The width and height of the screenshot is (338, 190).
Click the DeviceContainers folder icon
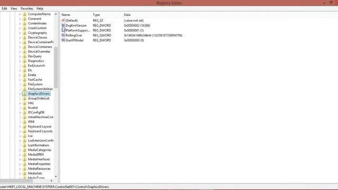(25, 47)
